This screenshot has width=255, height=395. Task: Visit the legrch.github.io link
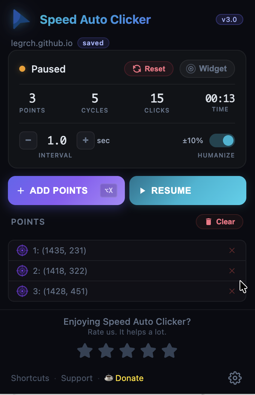pos(42,43)
